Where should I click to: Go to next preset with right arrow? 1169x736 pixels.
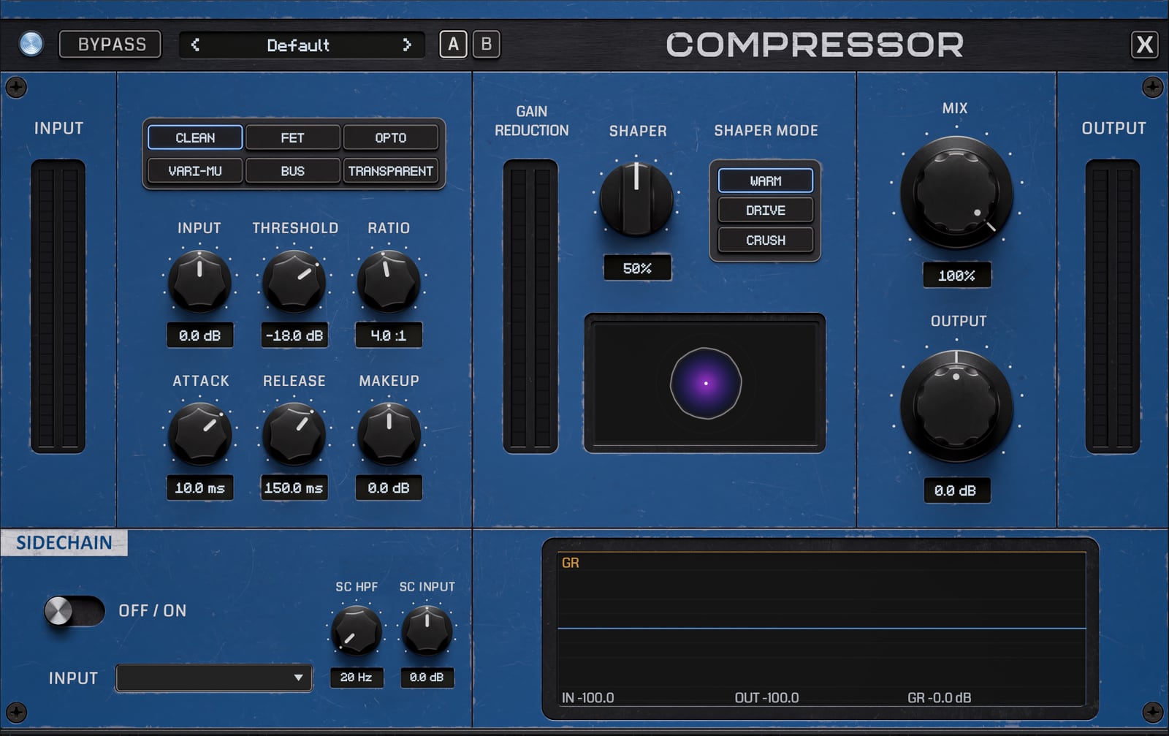(x=407, y=45)
